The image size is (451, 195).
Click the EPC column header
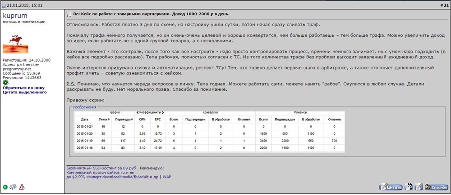click(x=158, y=120)
